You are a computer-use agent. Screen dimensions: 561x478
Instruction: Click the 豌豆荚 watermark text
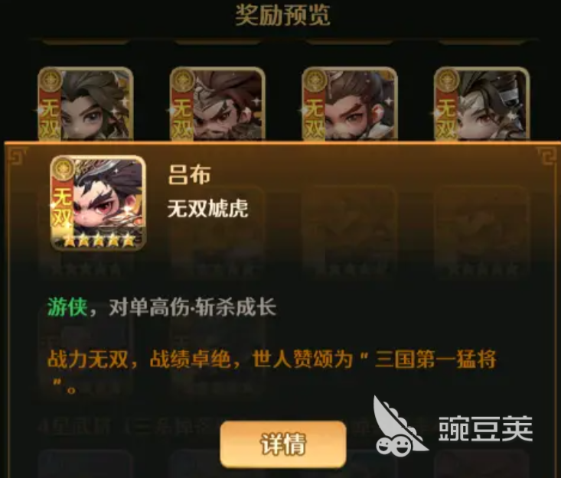point(485,428)
